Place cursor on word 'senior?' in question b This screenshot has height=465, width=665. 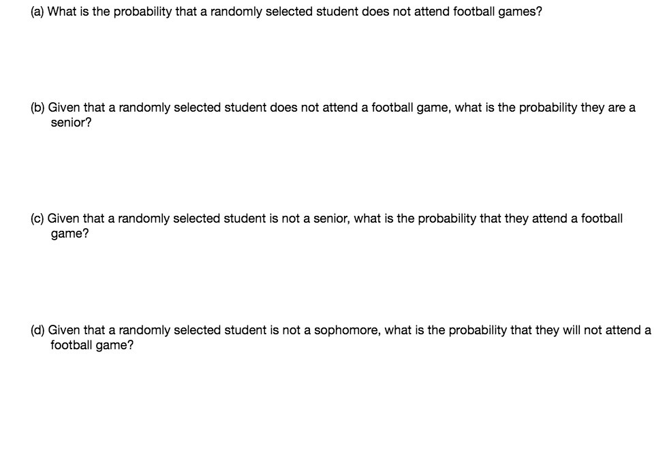(71, 123)
